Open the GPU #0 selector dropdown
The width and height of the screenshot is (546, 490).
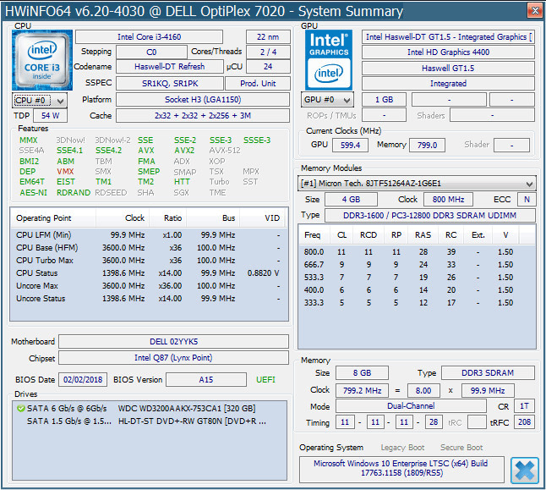[x=327, y=100]
